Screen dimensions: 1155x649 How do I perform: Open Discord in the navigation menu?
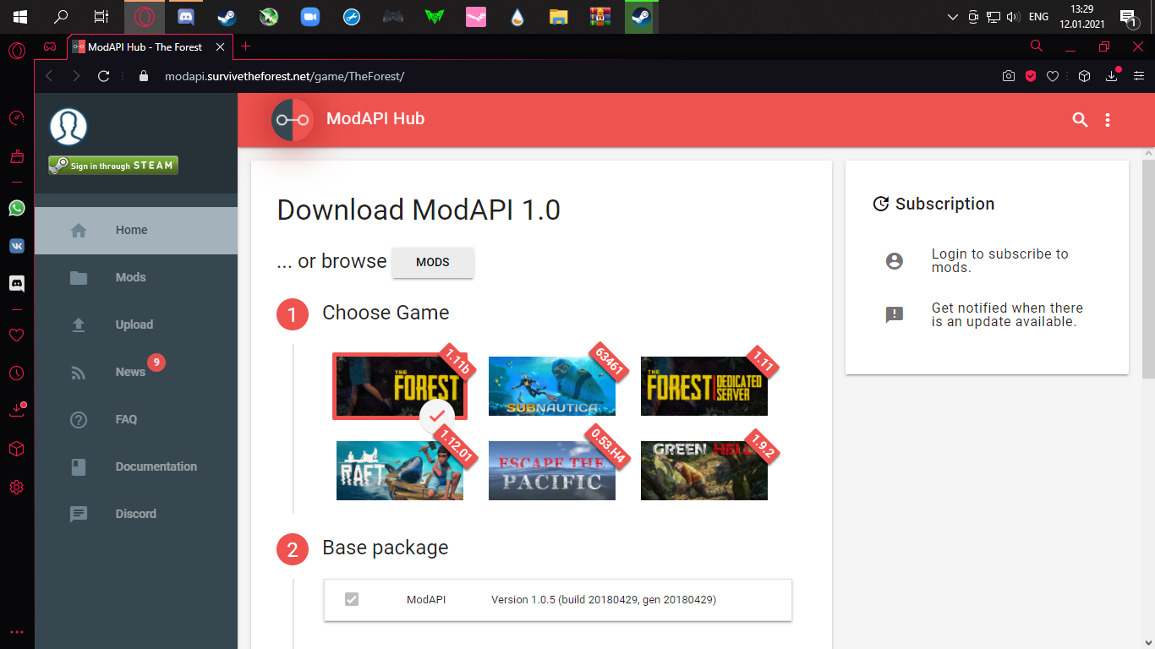click(x=136, y=514)
